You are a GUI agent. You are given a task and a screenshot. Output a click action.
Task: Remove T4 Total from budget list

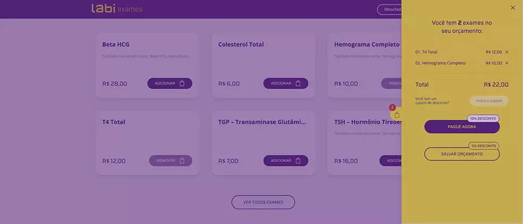coord(507,52)
